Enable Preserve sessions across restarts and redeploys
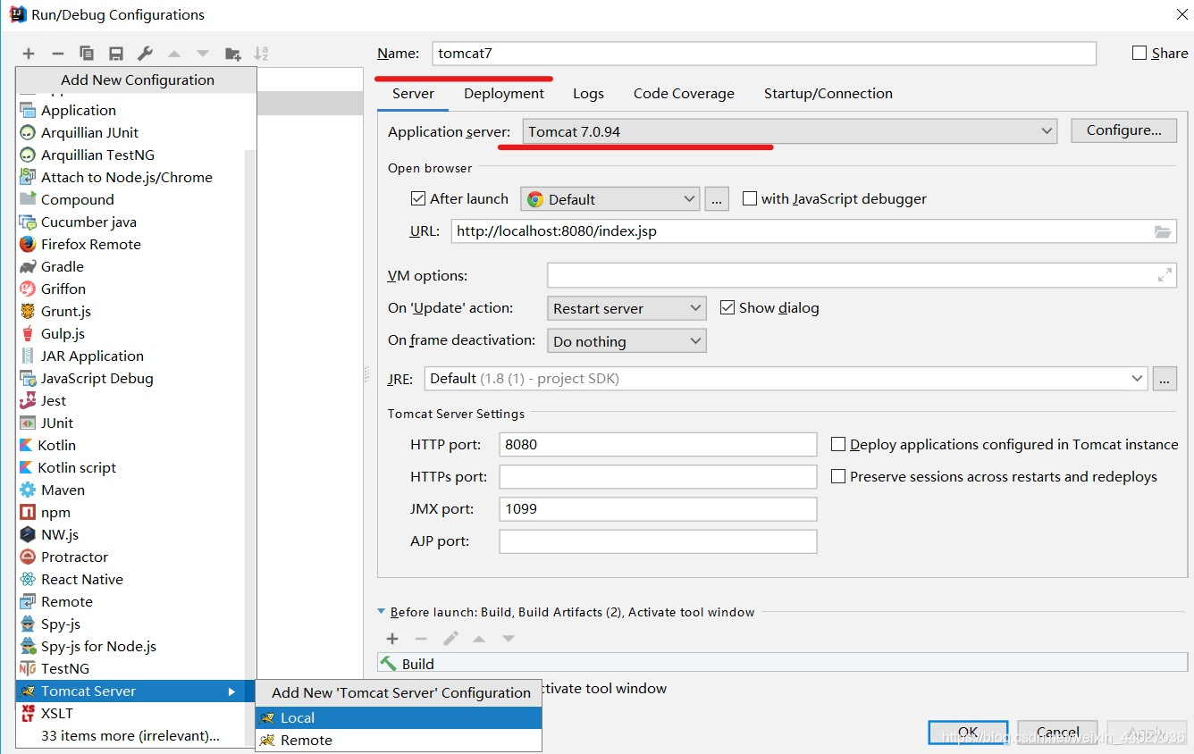This screenshot has height=754, width=1194. pyautogui.click(x=838, y=476)
